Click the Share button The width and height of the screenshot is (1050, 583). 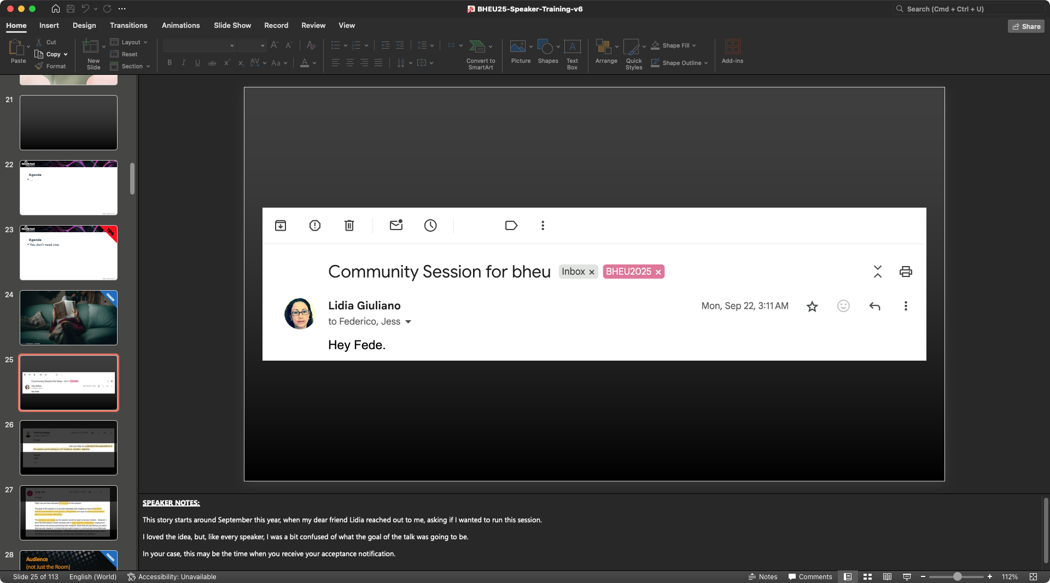point(1026,26)
